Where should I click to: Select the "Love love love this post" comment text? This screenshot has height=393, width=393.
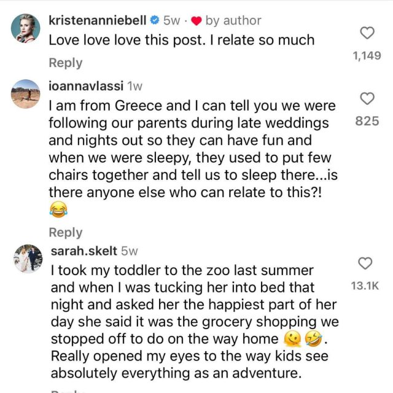[x=181, y=41]
